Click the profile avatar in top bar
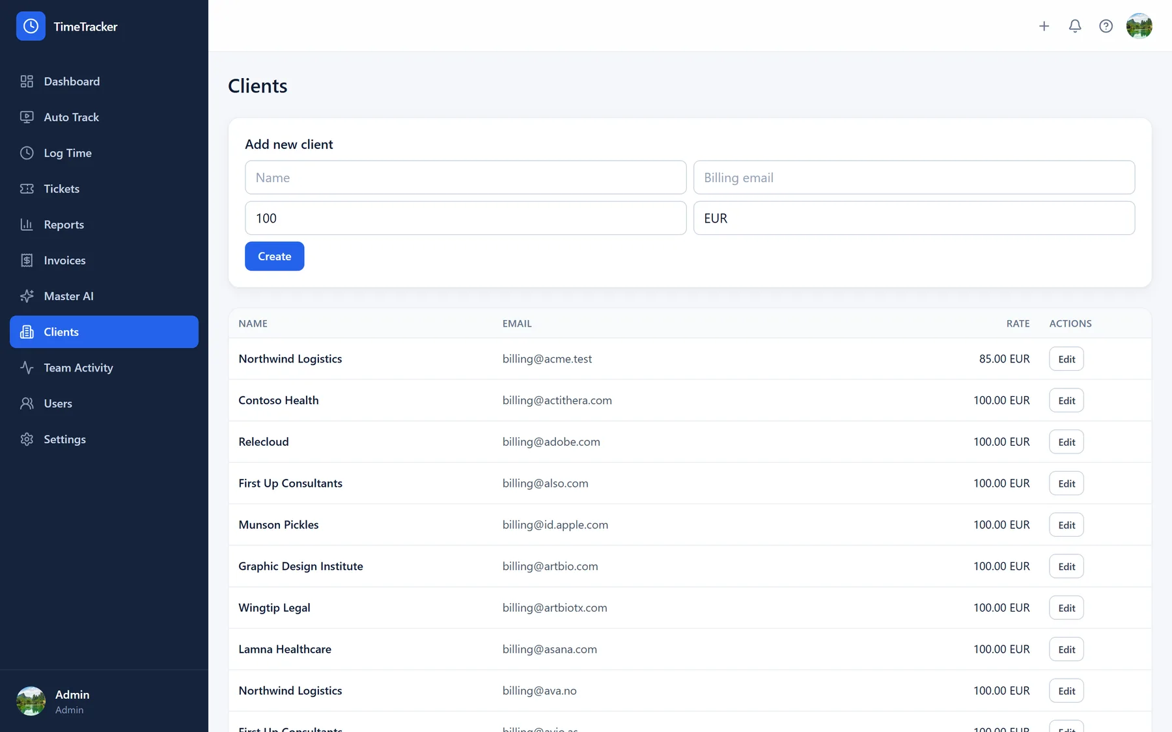1172x732 pixels. [1139, 26]
